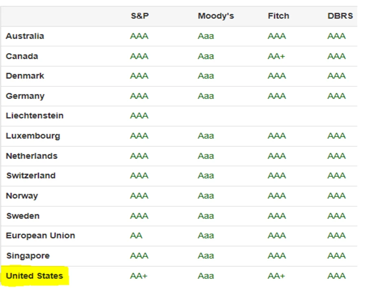Viewport: 383px width, 290px height.
Task: Select the Australia row label
Action: [25, 36]
